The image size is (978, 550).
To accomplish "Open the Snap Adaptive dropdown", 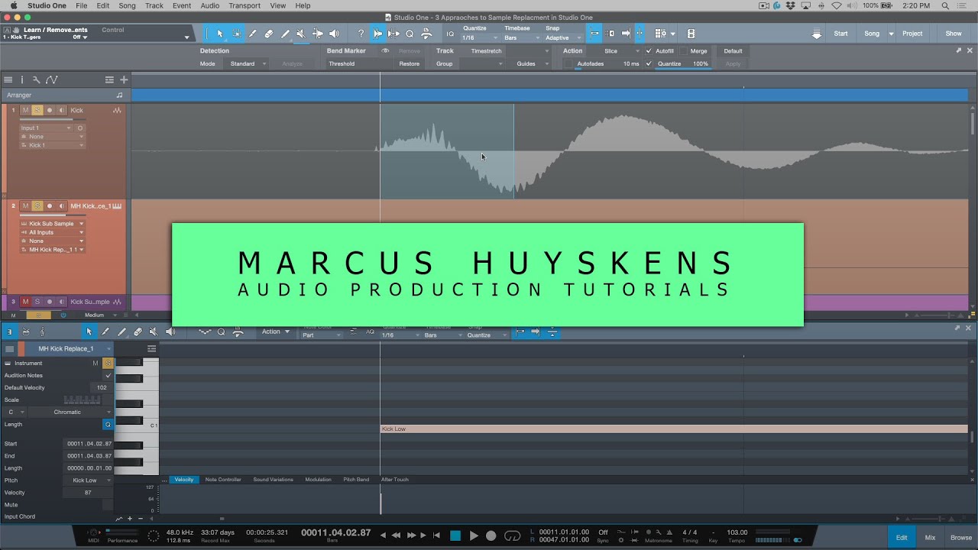I will 565,37.
